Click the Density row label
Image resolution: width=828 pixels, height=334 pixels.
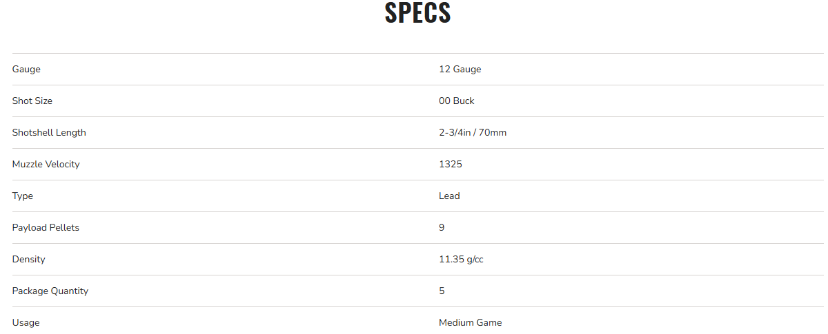pos(28,259)
